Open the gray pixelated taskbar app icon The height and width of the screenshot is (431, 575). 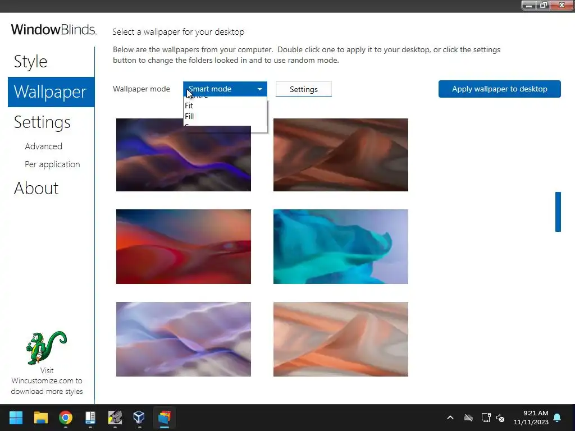click(115, 418)
